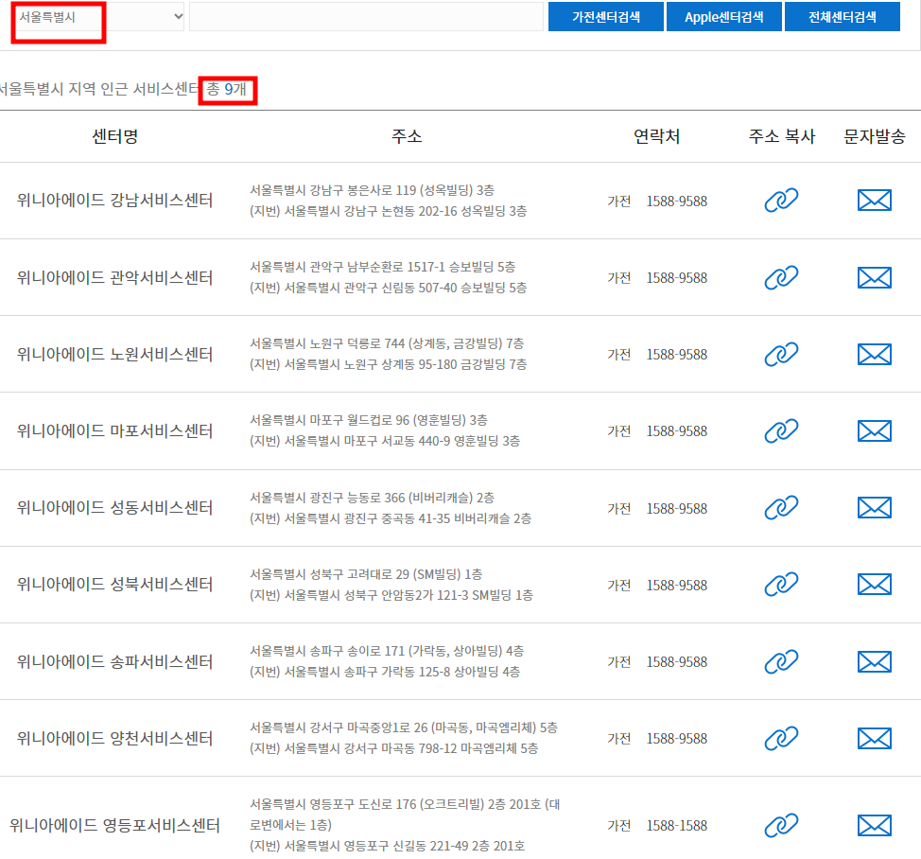Screen dimensions: 921x859
Task: Select the 위니아에이드 강남서비스센터 name
Action: pos(115,200)
